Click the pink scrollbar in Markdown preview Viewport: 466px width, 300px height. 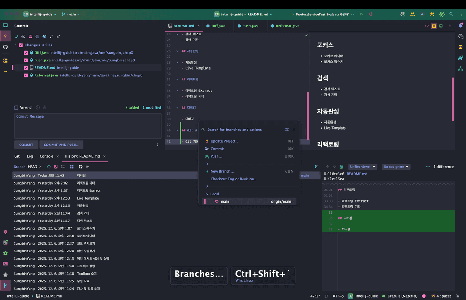tap(453, 99)
